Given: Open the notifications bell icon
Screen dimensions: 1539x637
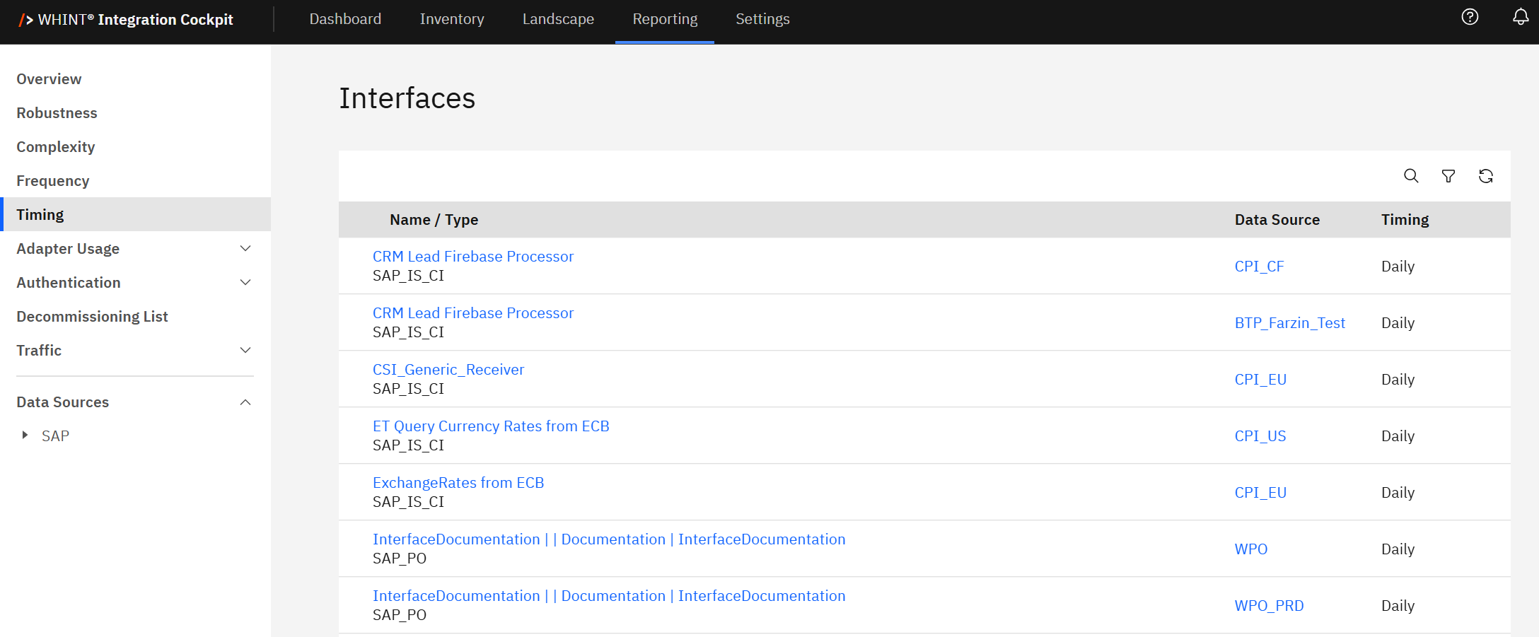Looking at the screenshot, I should tap(1520, 17).
